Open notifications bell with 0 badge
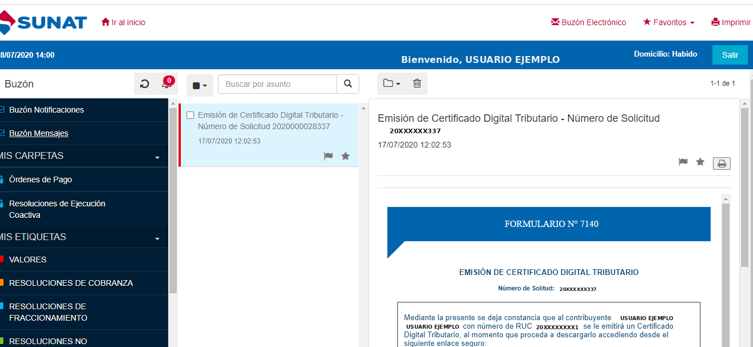This screenshot has height=347, width=753. point(167,84)
